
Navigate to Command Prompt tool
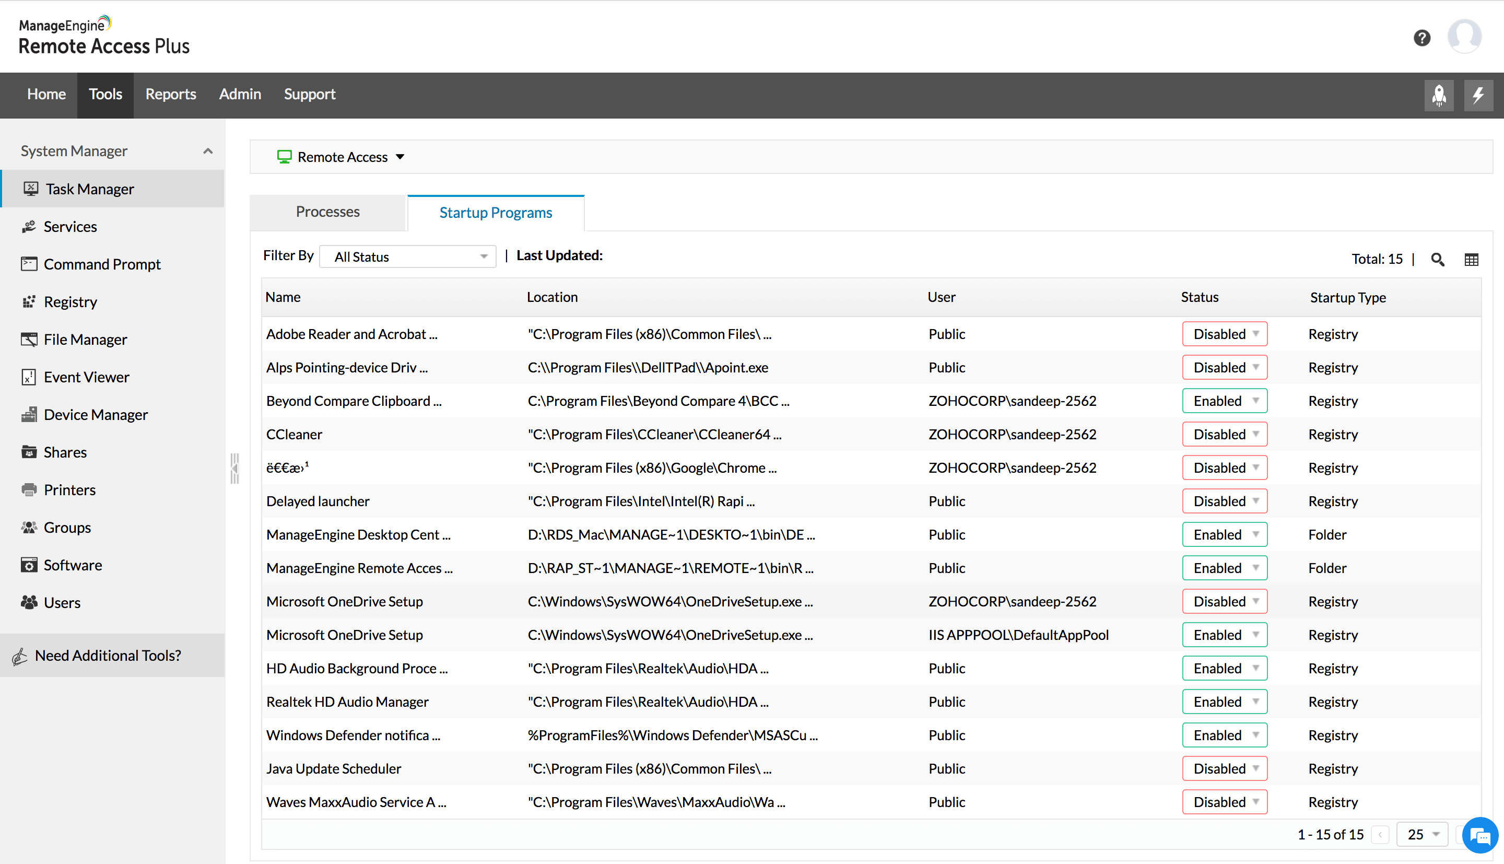(101, 264)
